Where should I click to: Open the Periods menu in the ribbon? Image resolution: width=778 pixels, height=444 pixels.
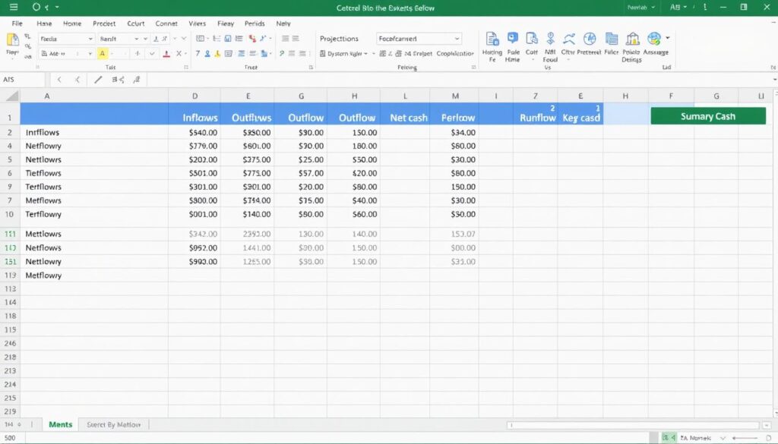coord(255,23)
